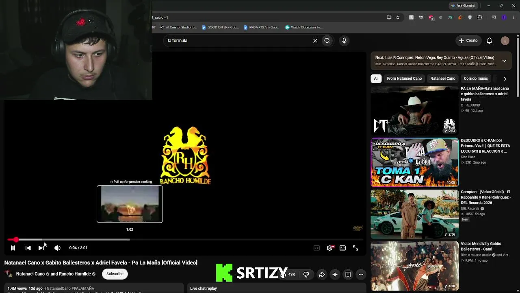Open the YouTube account avatar menu

pos(505,41)
